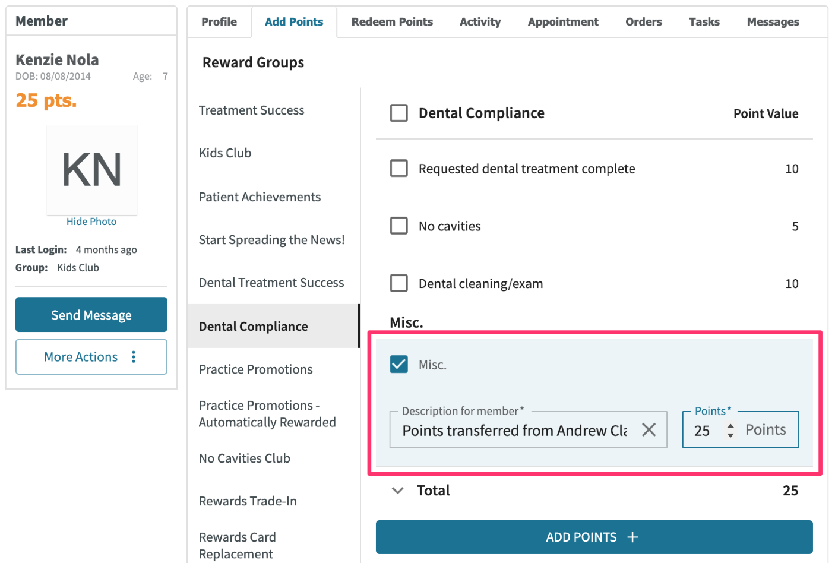Check the No cavities checkbox
The width and height of the screenshot is (835, 563).
point(399,226)
